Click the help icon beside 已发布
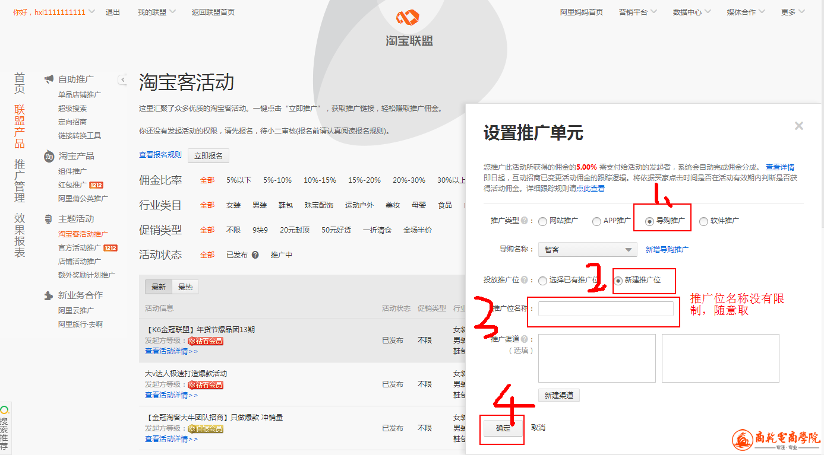Image resolution: width=824 pixels, height=455 pixels. [x=255, y=255]
